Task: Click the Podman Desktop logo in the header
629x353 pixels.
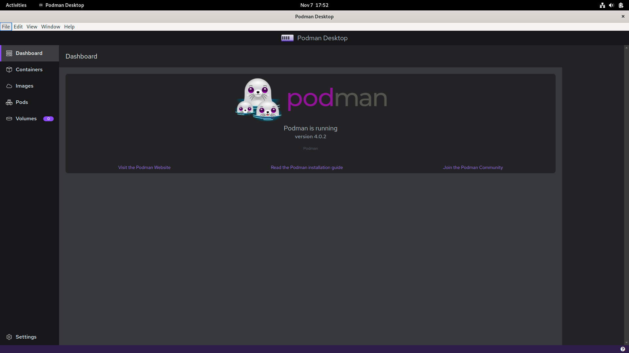Action: coord(287,38)
